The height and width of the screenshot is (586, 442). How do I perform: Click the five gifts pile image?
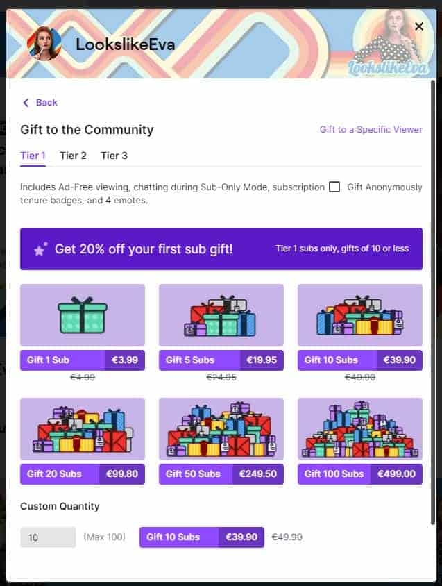(221, 315)
